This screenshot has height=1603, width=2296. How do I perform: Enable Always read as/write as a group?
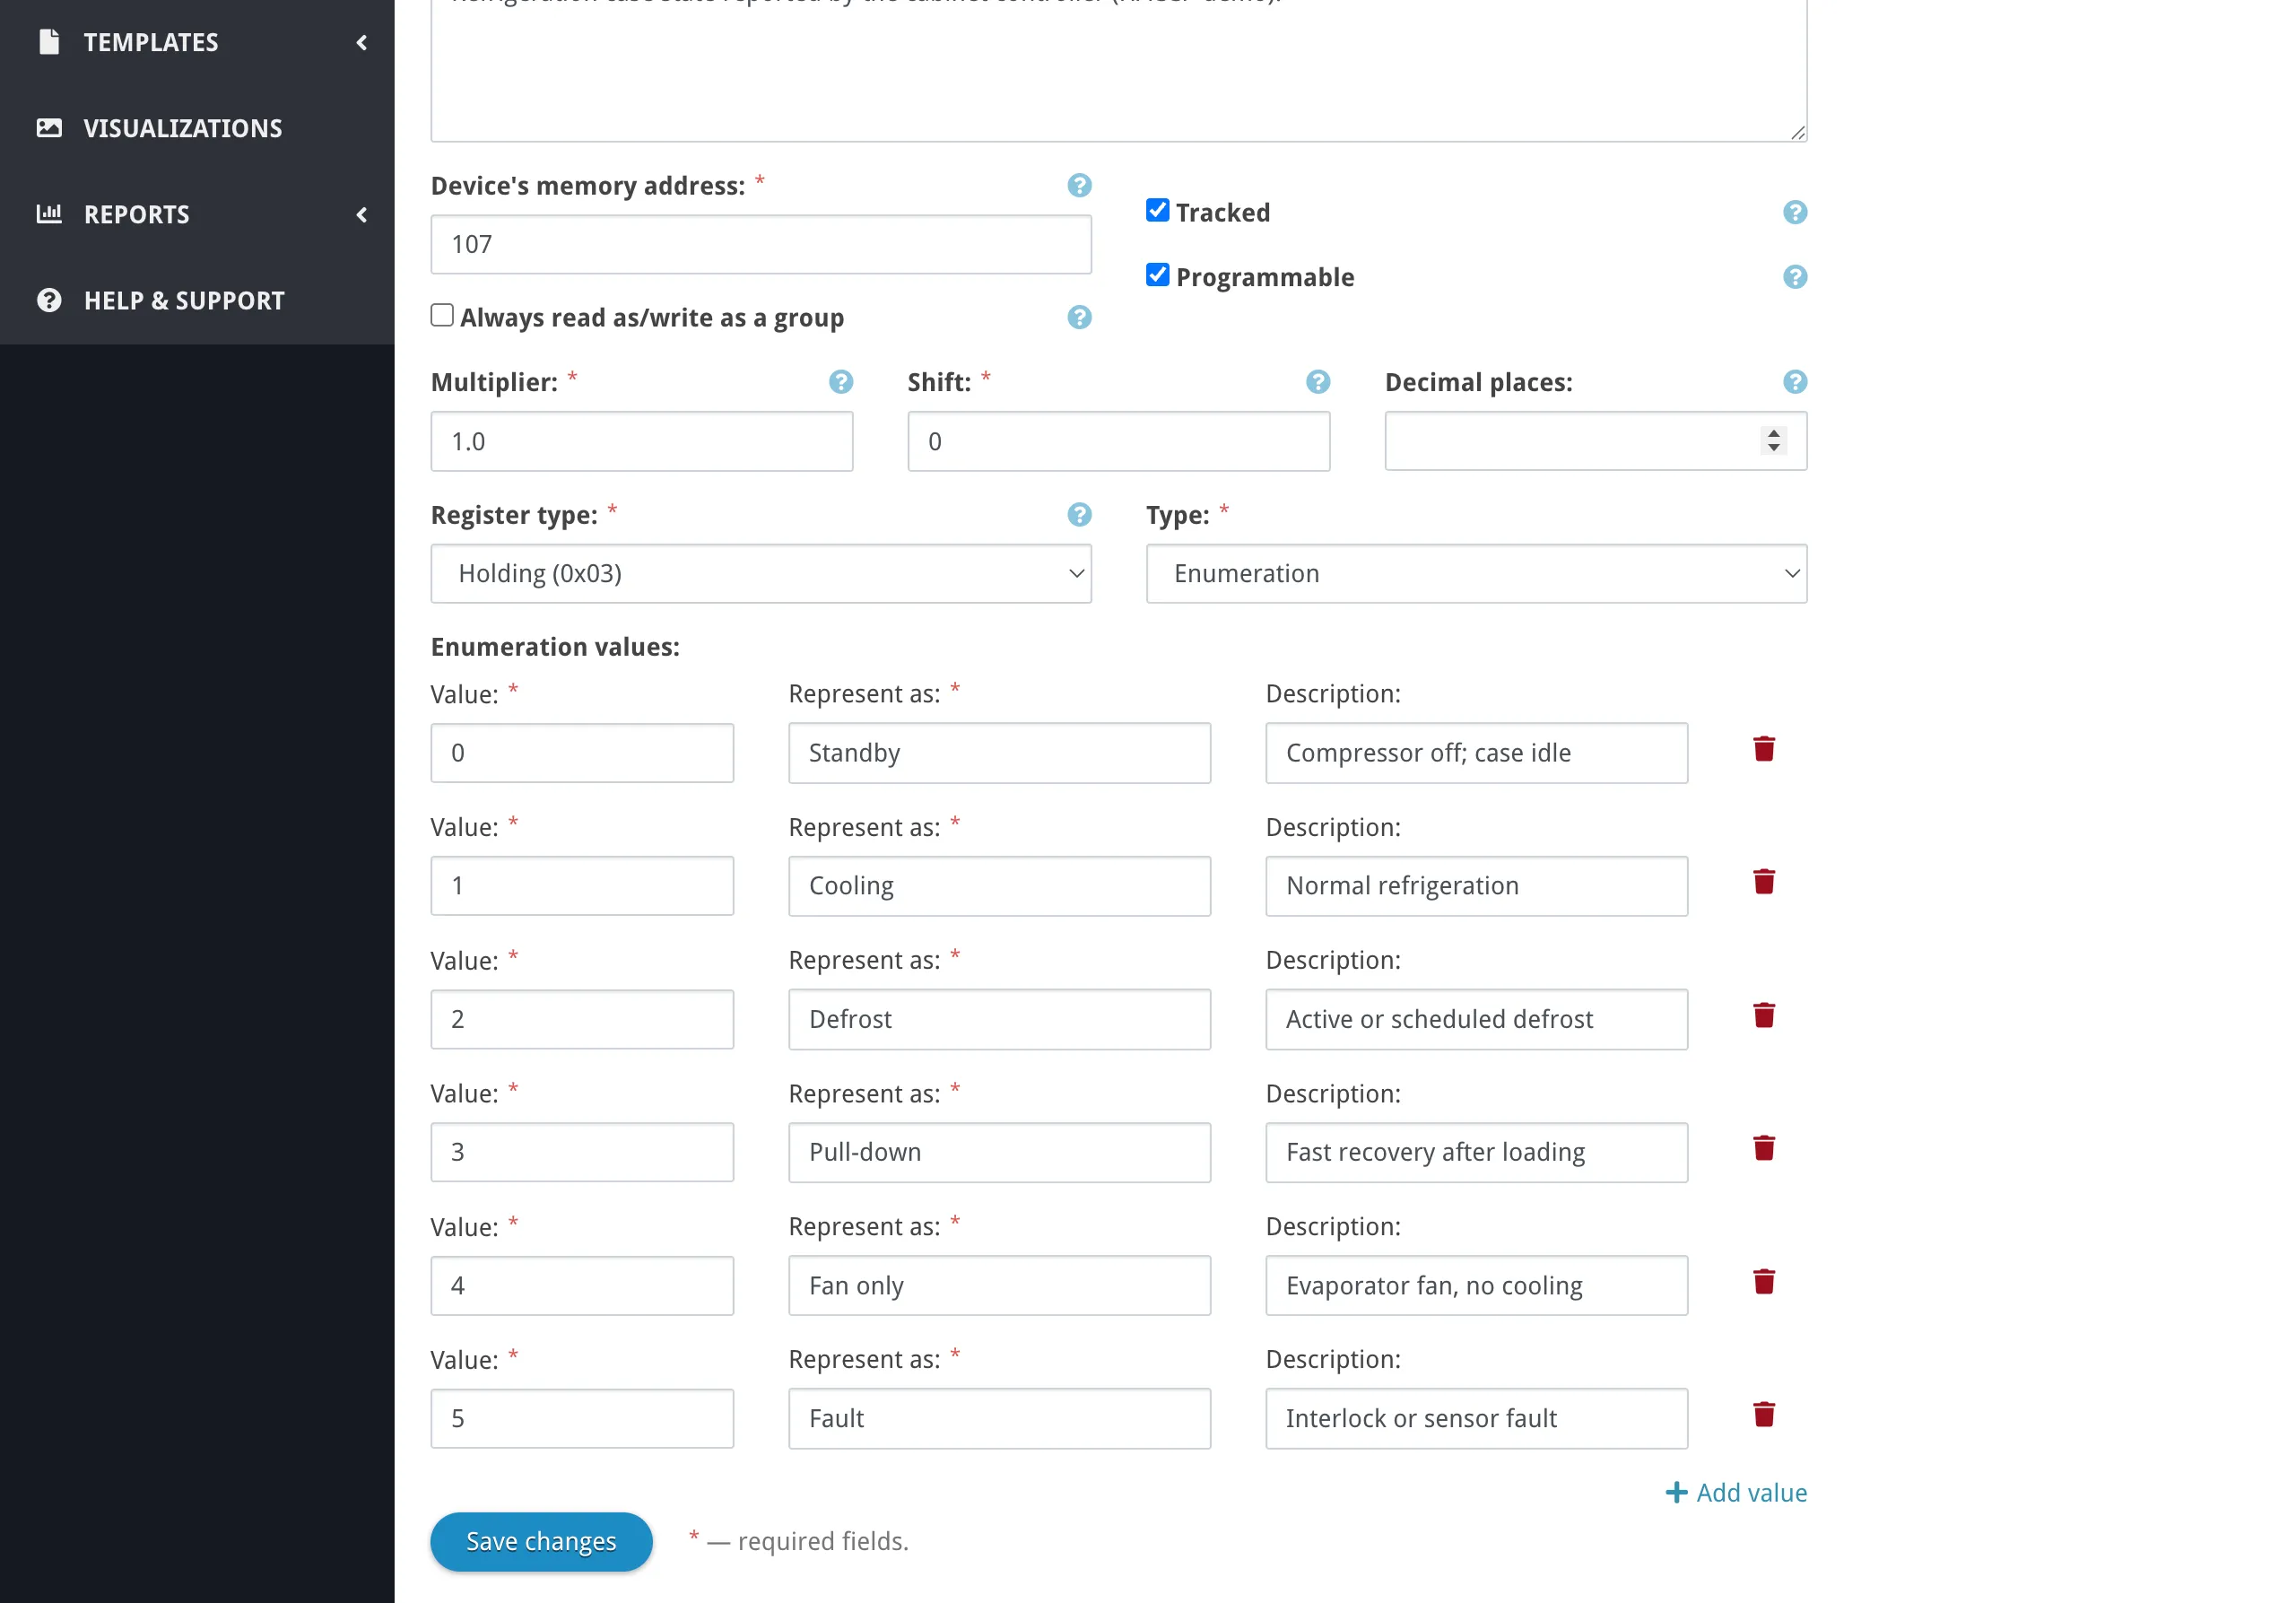click(x=442, y=315)
